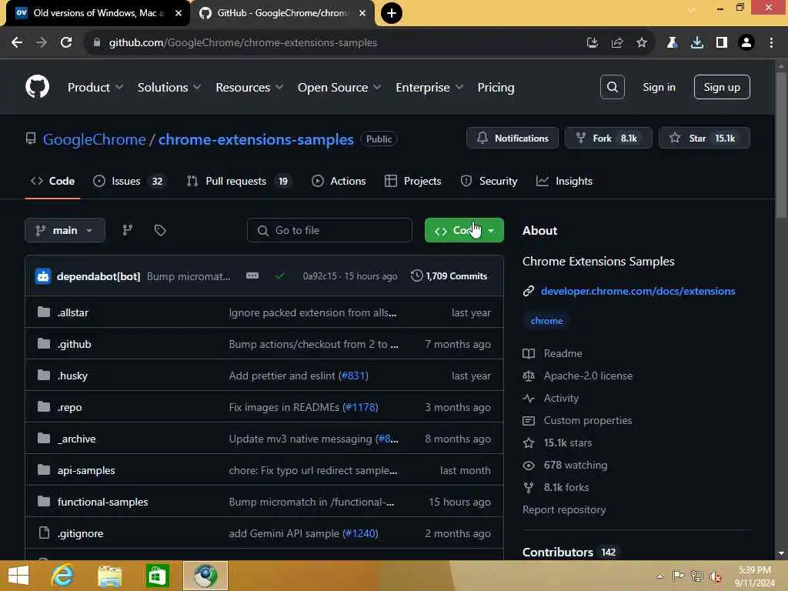This screenshot has height=591, width=788.
Task: Click the dependabot avatar icon
Action: 43,276
